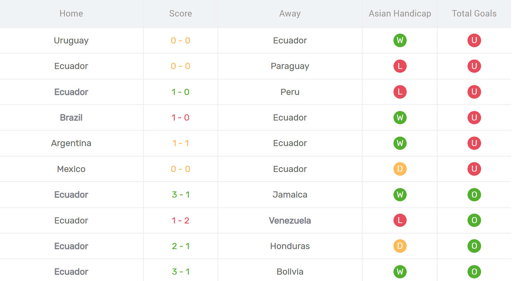Image resolution: width=512 pixels, height=281 pixels.
Task: Click the green W badge in Brazil vs Ecuador row
Action: [400, 117]
